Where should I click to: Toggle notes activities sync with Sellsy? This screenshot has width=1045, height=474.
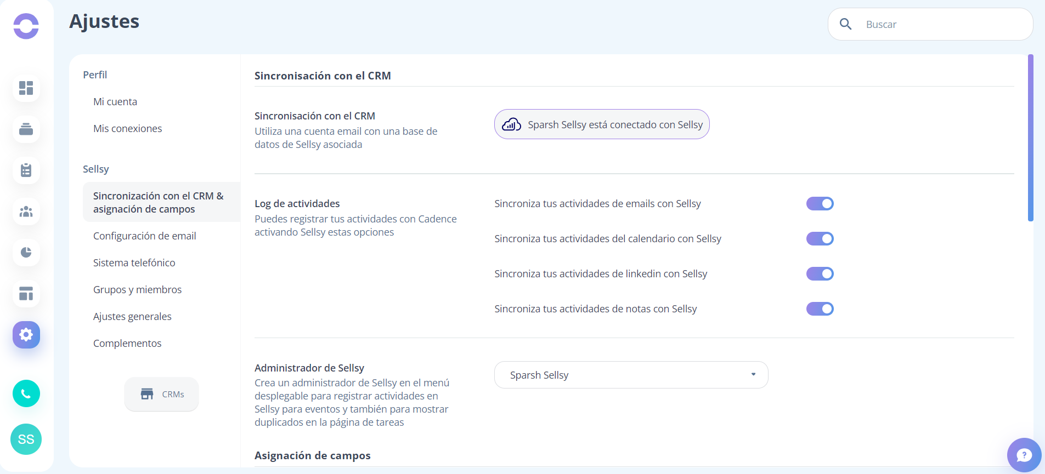pyautogui.click(x=820, y=309)
